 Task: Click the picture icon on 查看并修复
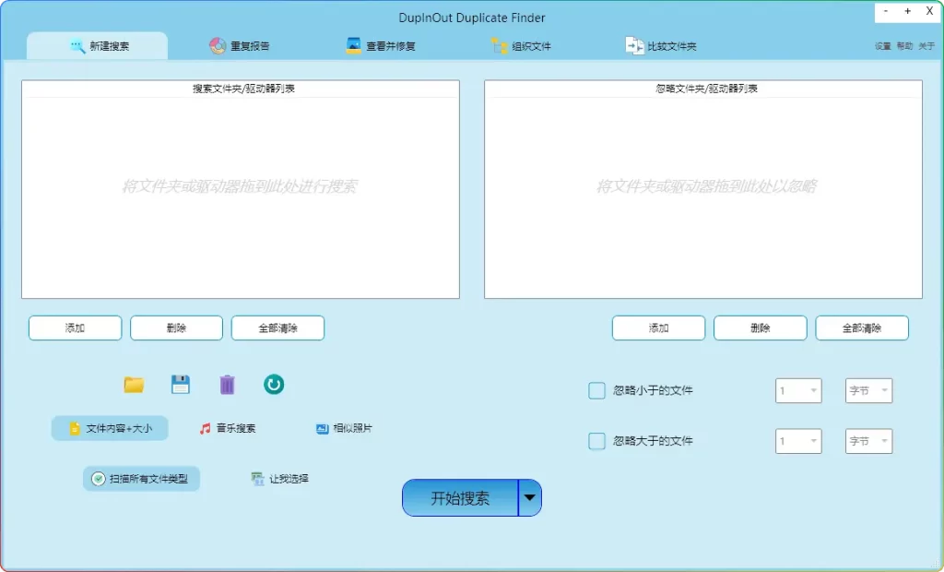[x=353, y=46]
